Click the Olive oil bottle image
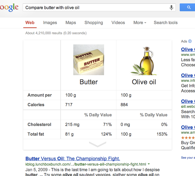 click(144, 61)
